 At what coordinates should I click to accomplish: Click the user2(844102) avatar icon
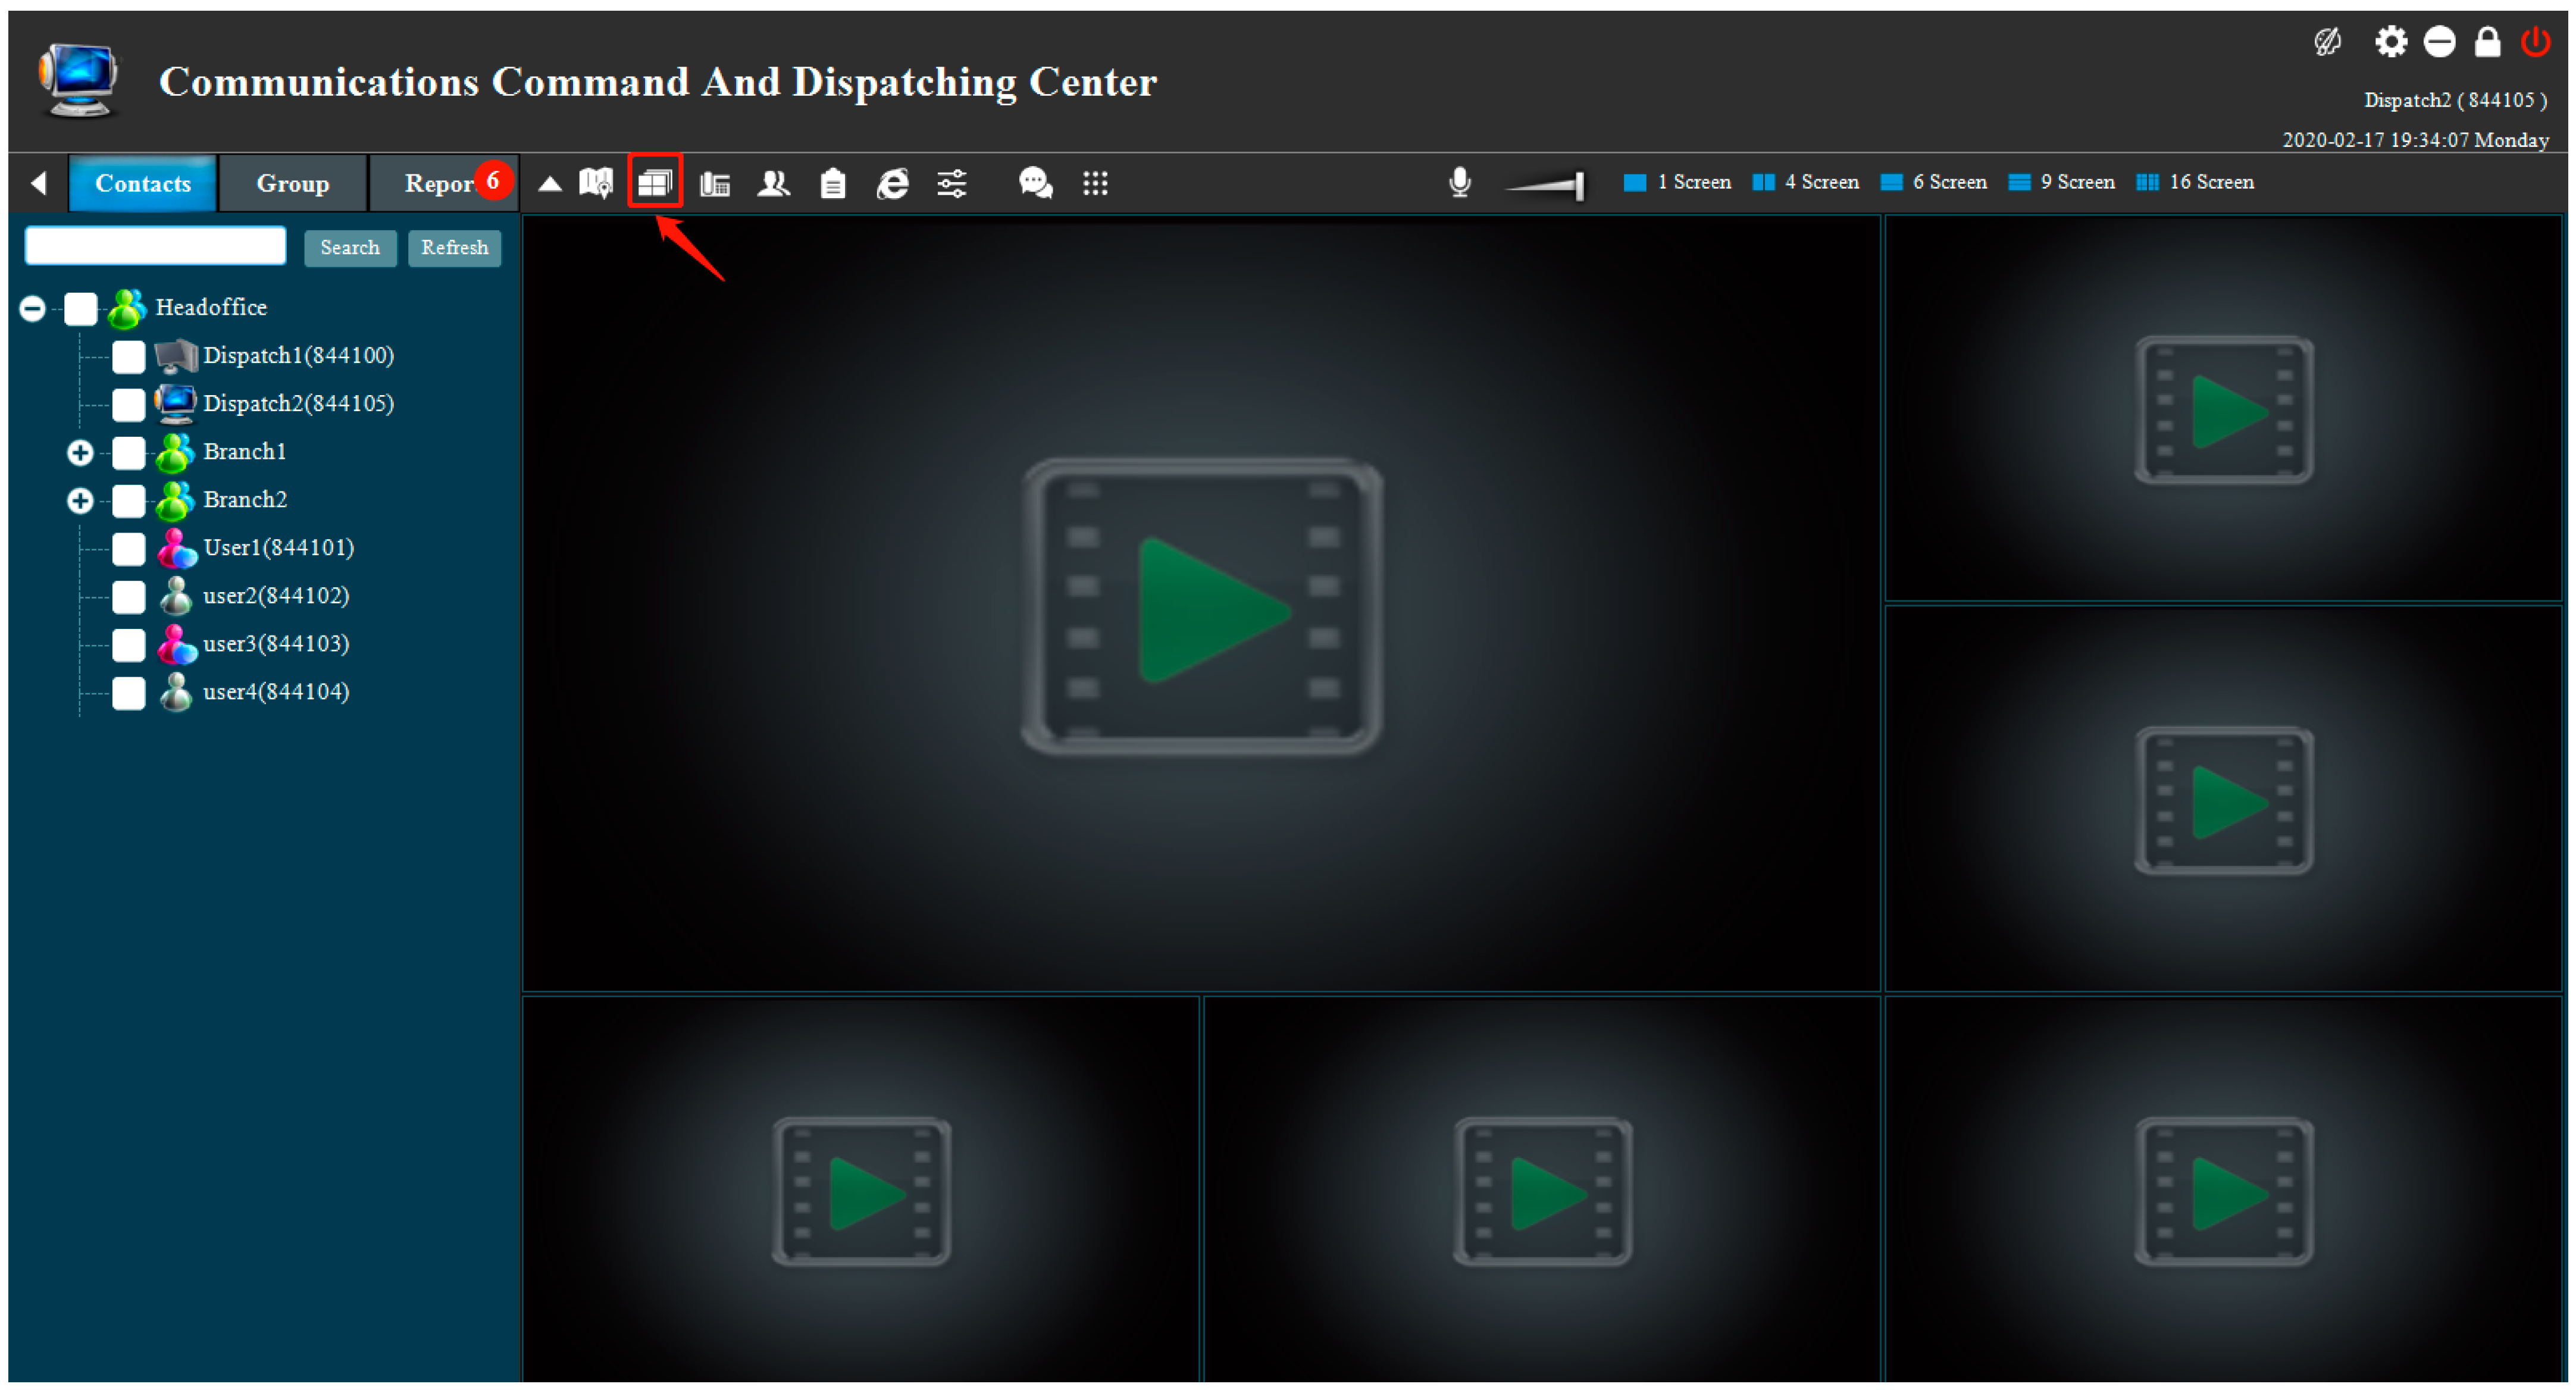(177, 596)
